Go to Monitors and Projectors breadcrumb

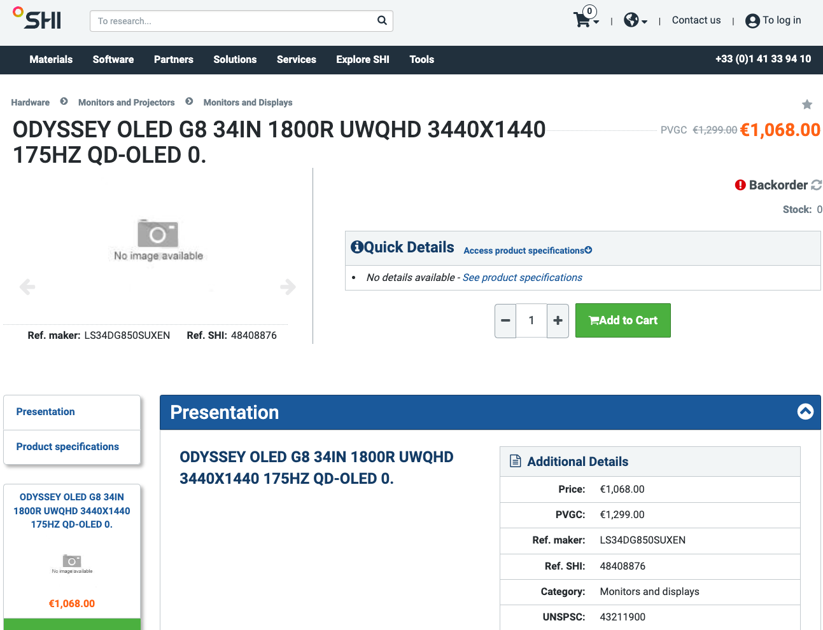click(126, 102)
